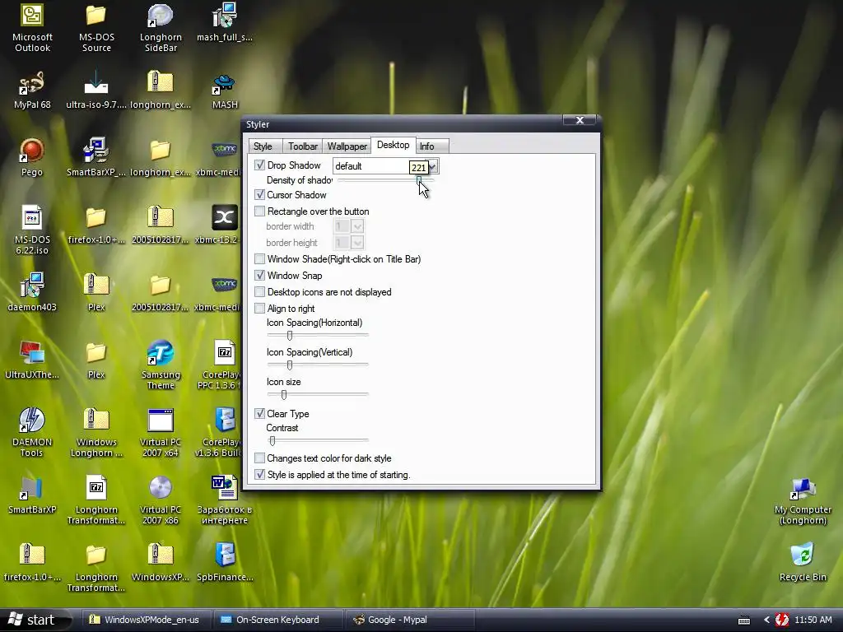Click the red shield tray icon
843x632 pixels.
pyautogui.click(x=782, y=620)
